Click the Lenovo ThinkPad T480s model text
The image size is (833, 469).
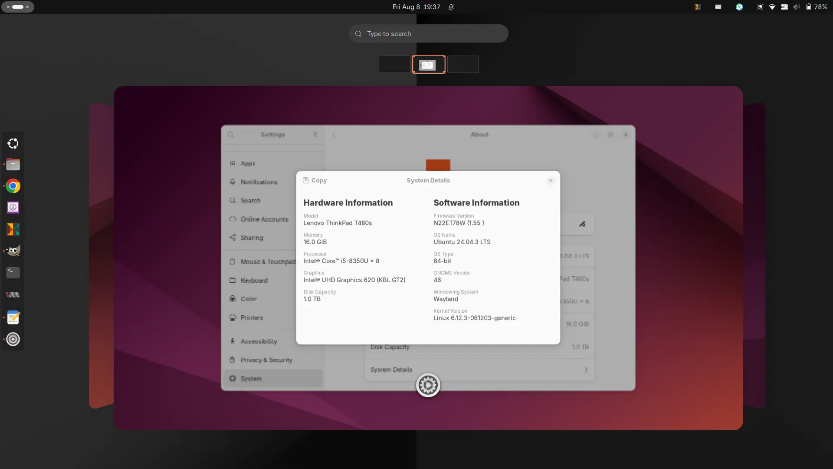[x=338, y=223]
